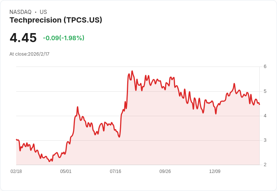Click the 07/16 x-axis date marker
The height and width of the screenshot is (191, 277).
coord(116,171)
